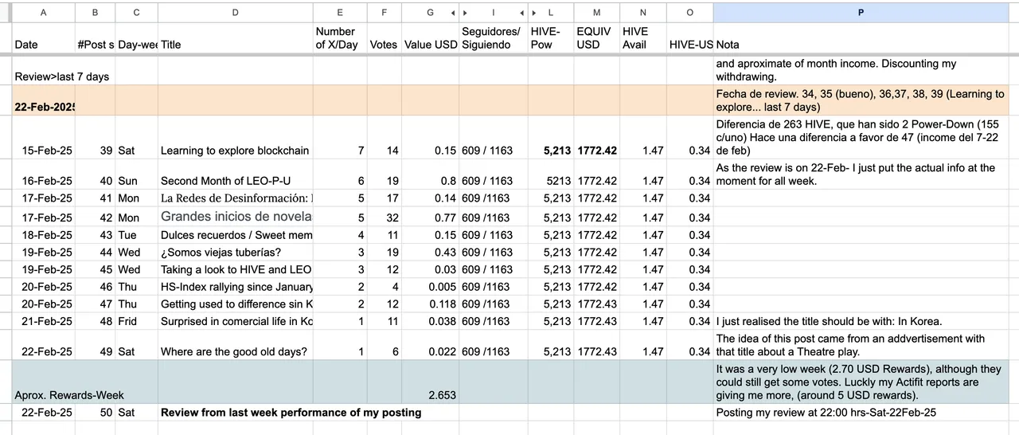The image size is (1019, 435).
Task: Select title 'Dulces recuerdos / Sweet mem'
Action: (x=235, y=235)
